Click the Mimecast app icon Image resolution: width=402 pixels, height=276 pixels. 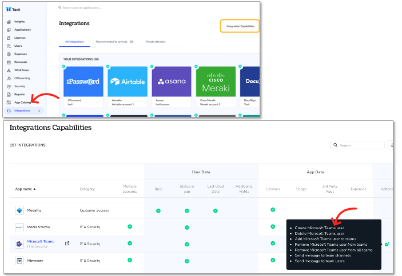click(x=19, y=261)
